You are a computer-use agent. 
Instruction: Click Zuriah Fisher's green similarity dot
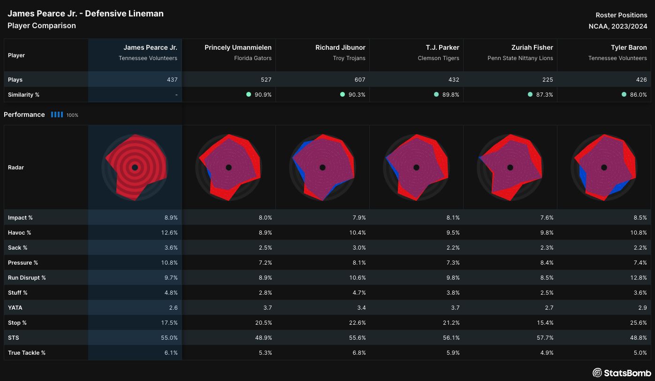[x=530, y=94]
